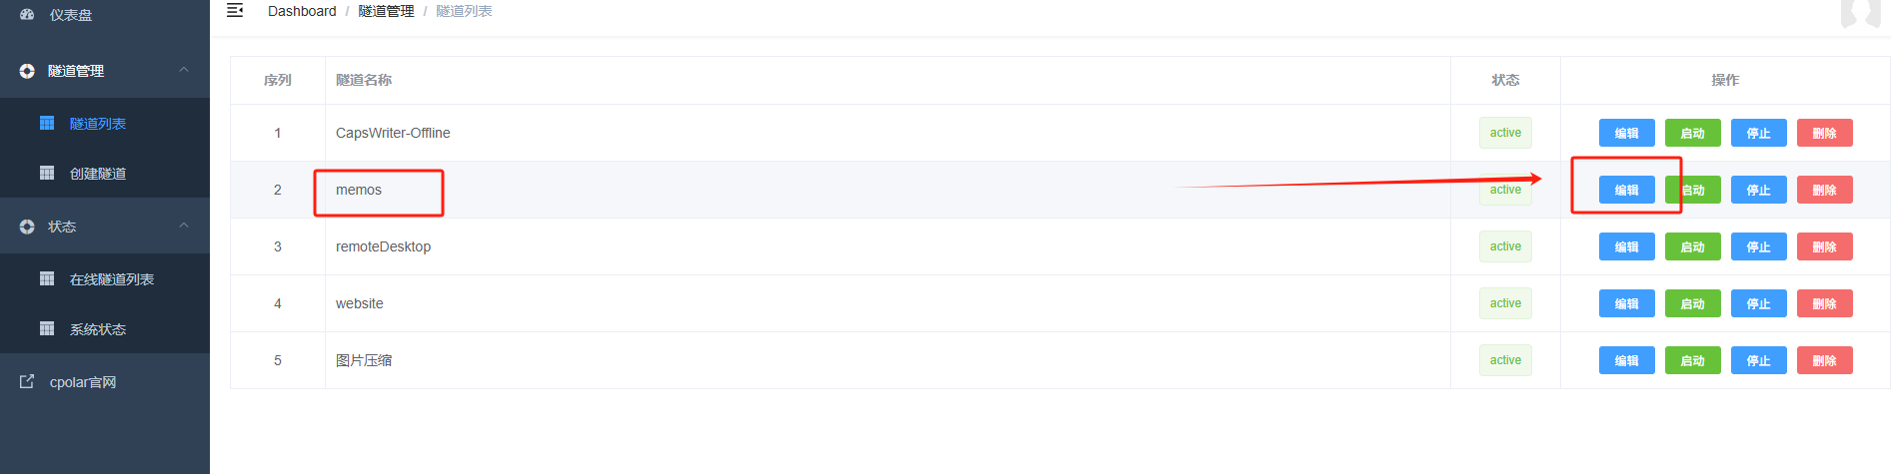Click the 系统状态 grid icon
This screenshot has width=1891, height=474.
pos(47,328)
